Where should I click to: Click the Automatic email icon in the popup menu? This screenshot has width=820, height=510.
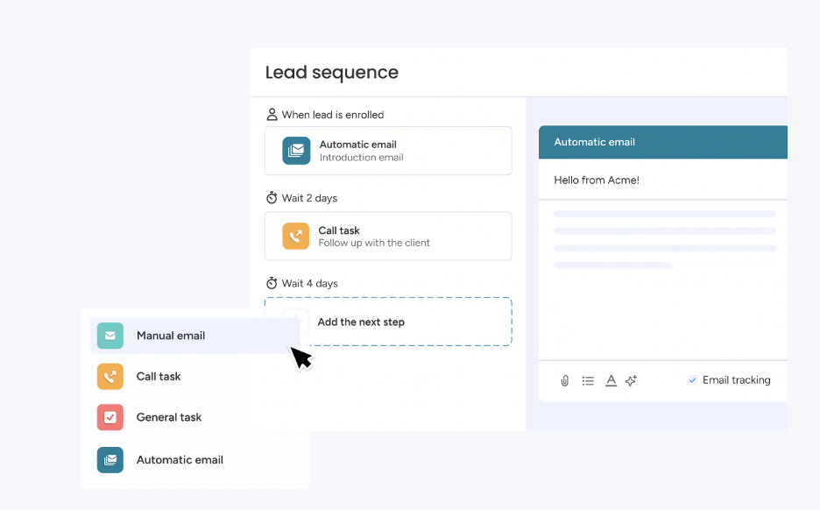(110, 459)
